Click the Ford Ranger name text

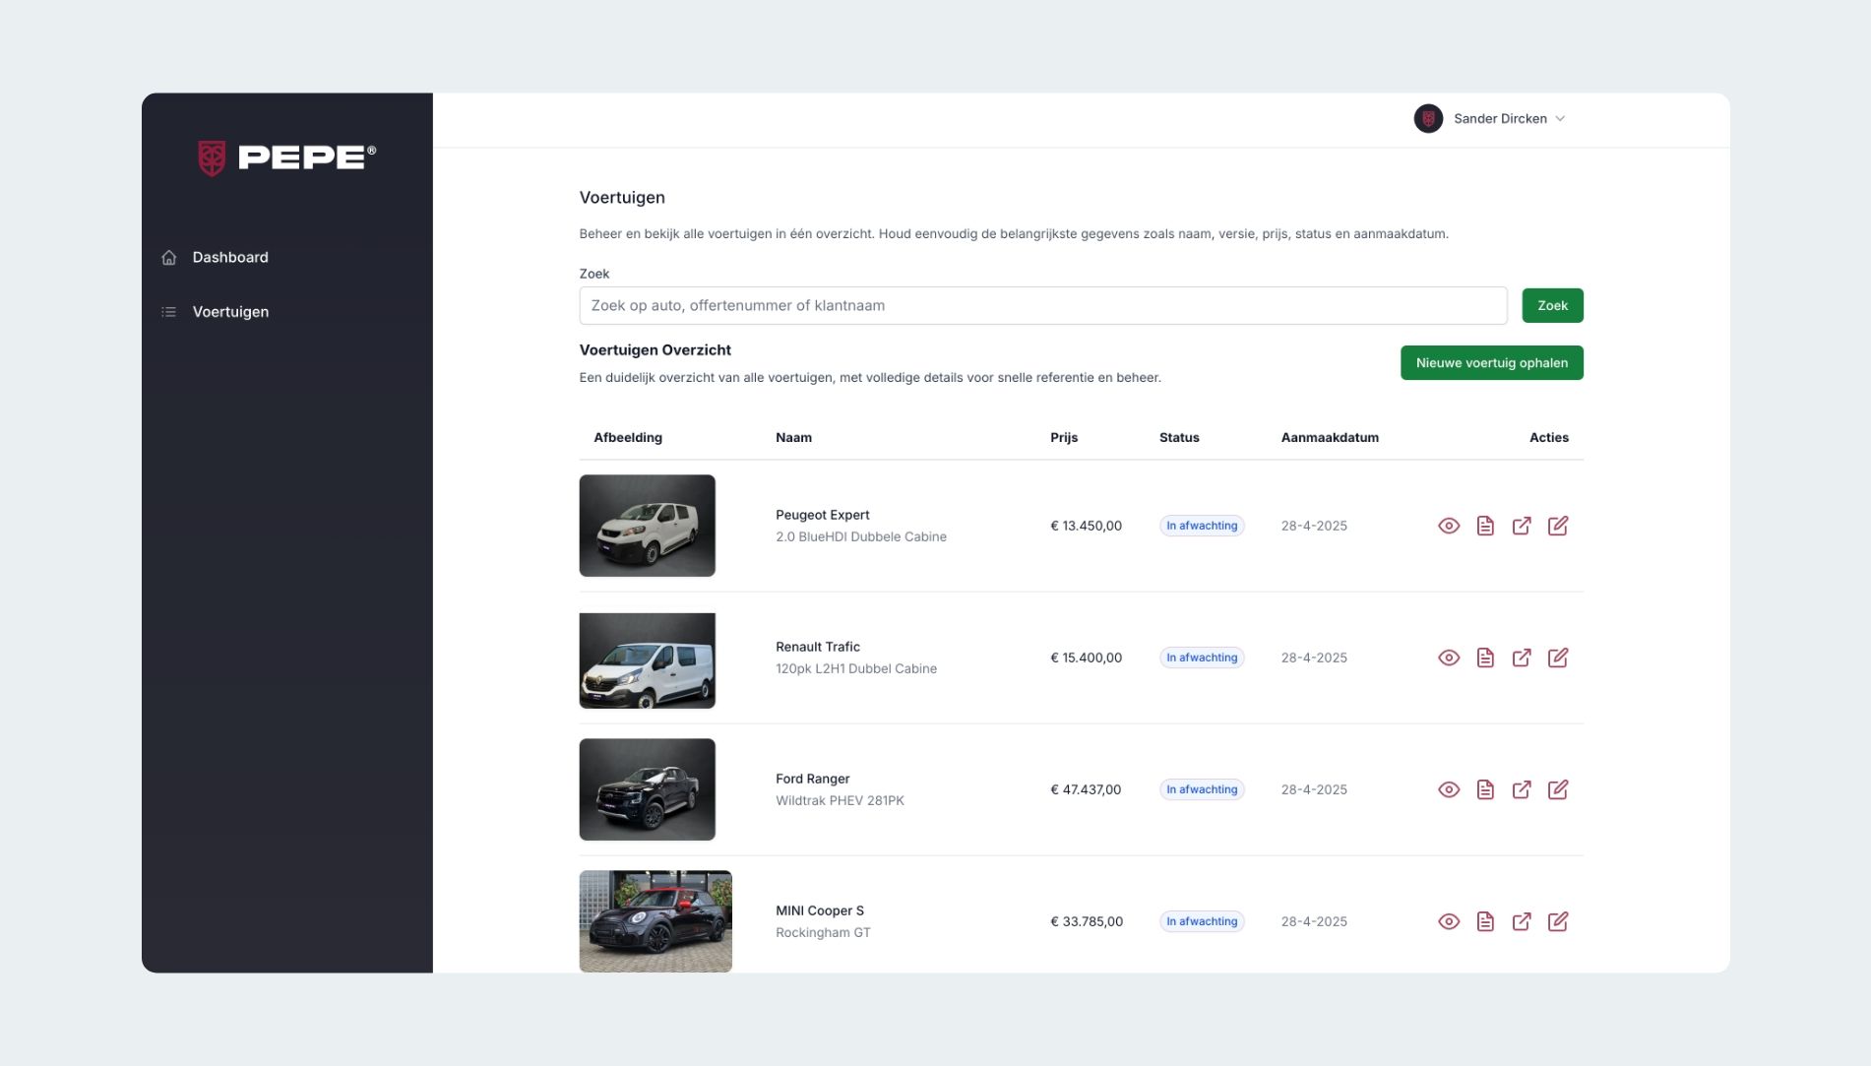tap(812, 779)
